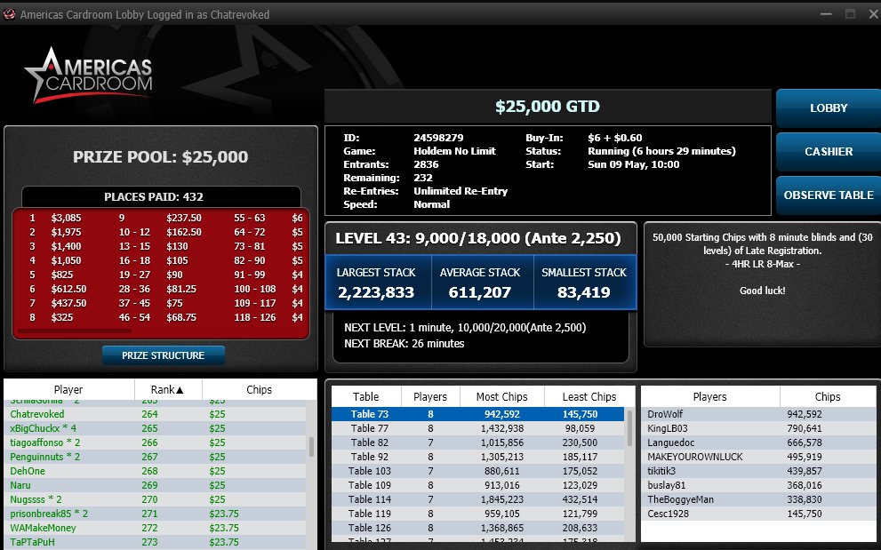Select player WAMakeMoney
Viewport: 881px width, 550px height.
tap(155, 528)
